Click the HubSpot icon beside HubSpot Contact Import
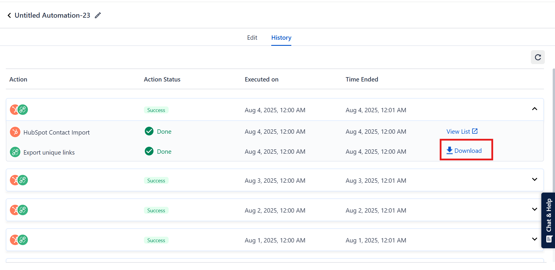The image size is (555, 270). pos(15,132)
